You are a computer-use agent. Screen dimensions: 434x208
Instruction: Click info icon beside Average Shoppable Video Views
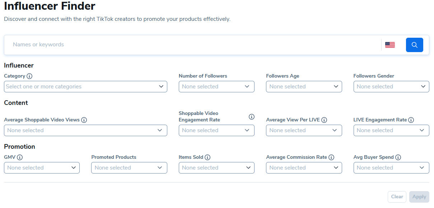84,120
